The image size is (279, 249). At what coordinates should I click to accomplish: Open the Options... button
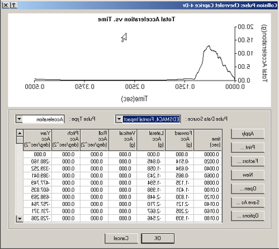click(x=248, y=216)
